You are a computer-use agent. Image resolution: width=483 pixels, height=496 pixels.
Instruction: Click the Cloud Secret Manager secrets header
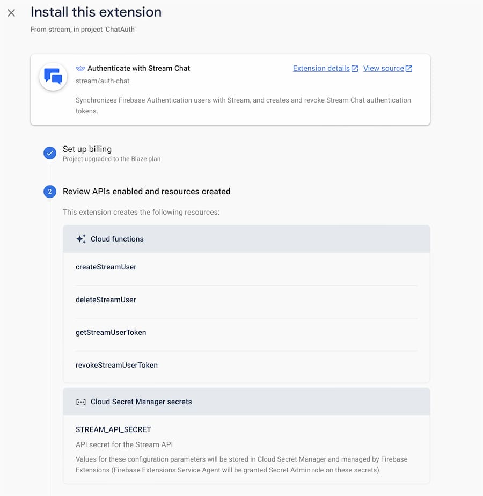pos(246,402)
